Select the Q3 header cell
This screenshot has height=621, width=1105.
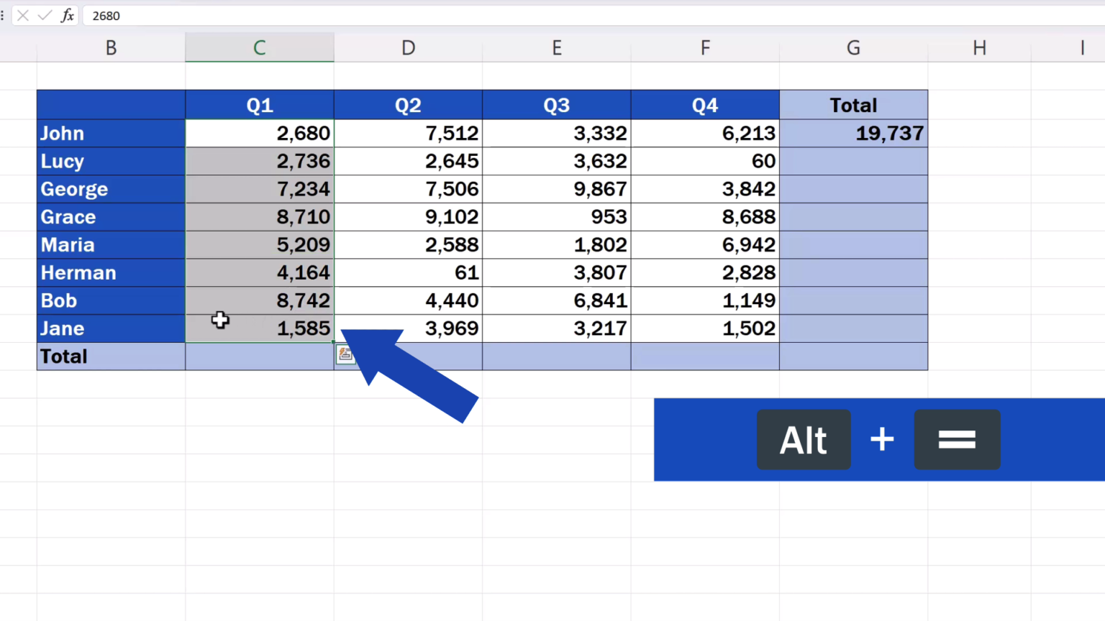coord(556,105)
